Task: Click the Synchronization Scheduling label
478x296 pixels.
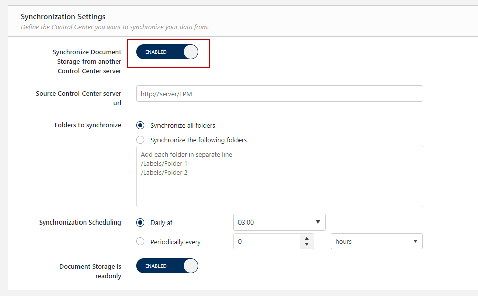Action: tap(80, 222)
